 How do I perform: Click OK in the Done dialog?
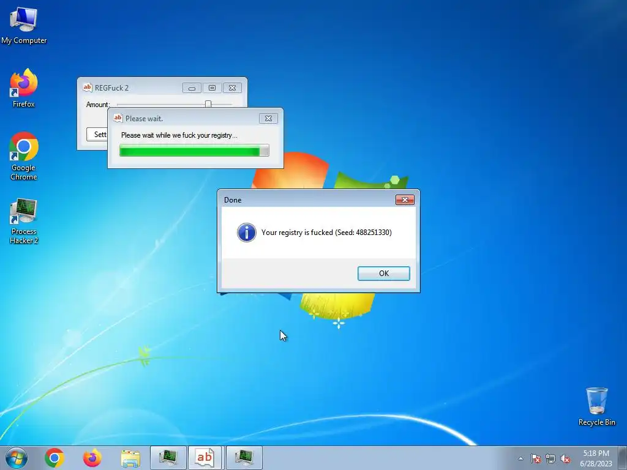[383, 274]
